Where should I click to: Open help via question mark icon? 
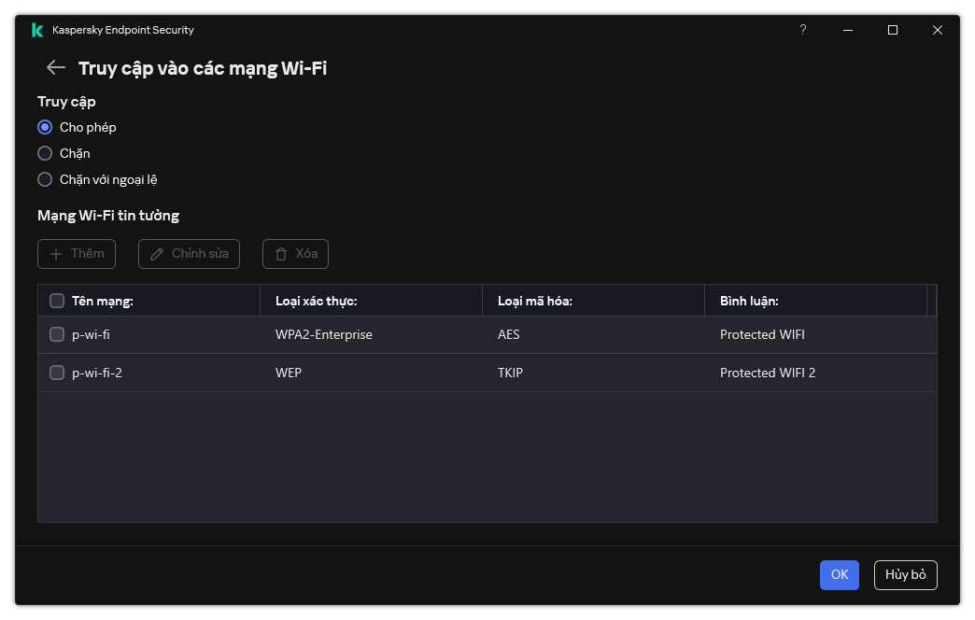coord(802,30)
